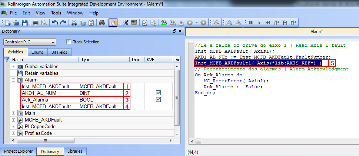Open the dropdown arrow beside the play button

[x=196, y=23]
